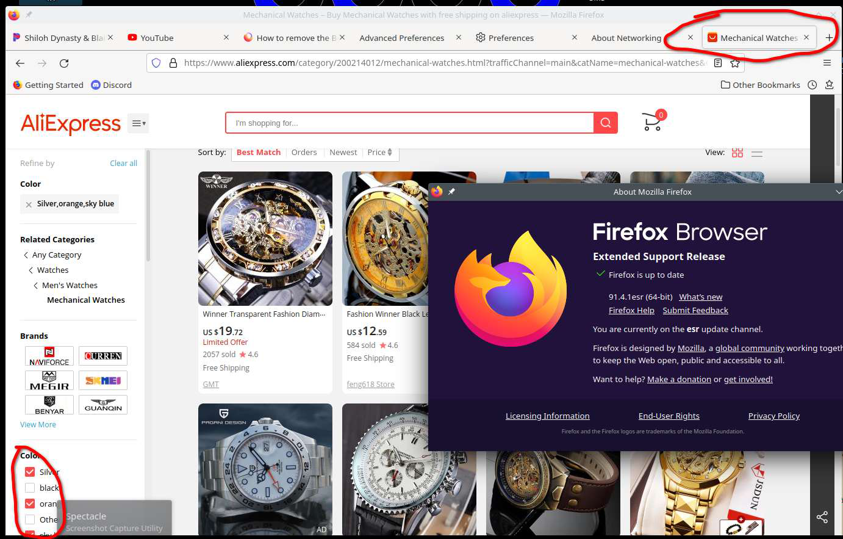Click the Make a donation link
Viewport: 843px width, 539px height.
[679, 379]
